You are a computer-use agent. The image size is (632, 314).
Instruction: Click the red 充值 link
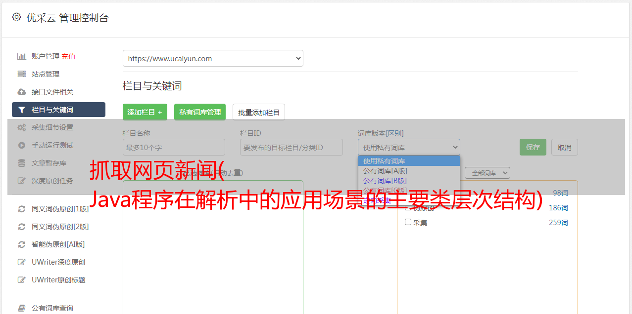68,56
